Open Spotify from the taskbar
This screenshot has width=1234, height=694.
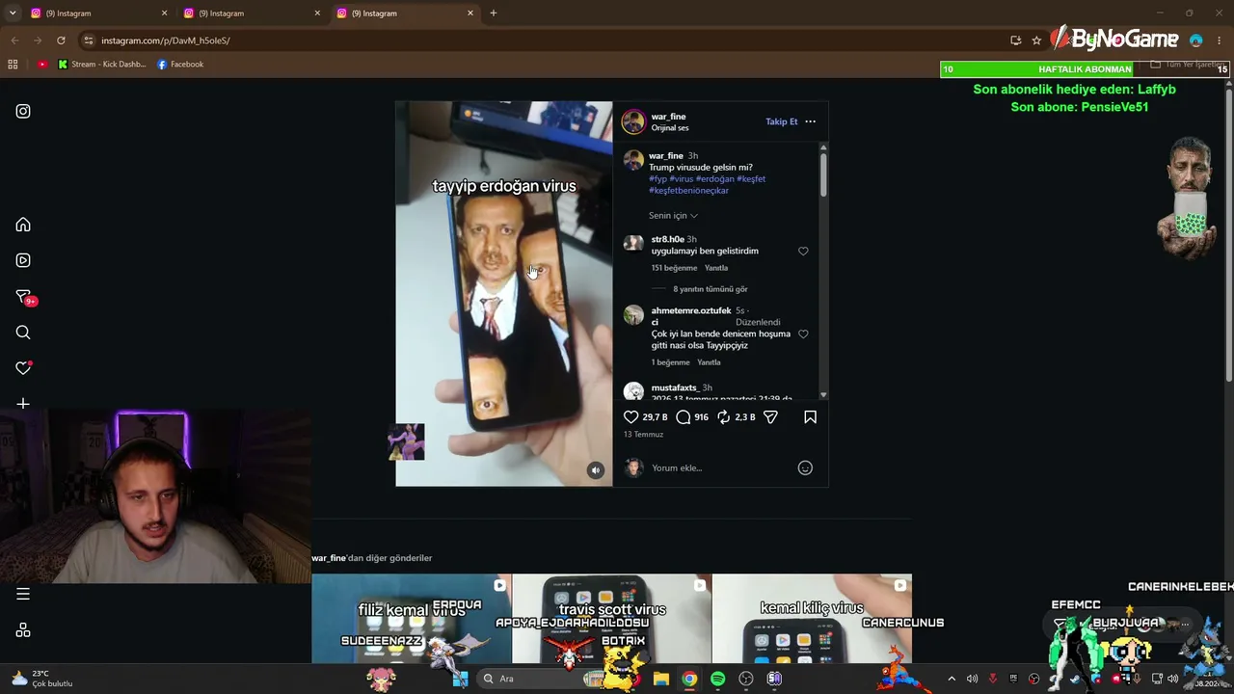(717, 679)
